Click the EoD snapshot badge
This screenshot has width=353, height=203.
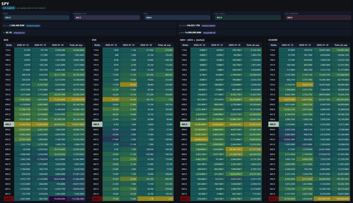[x=9, y=8]
